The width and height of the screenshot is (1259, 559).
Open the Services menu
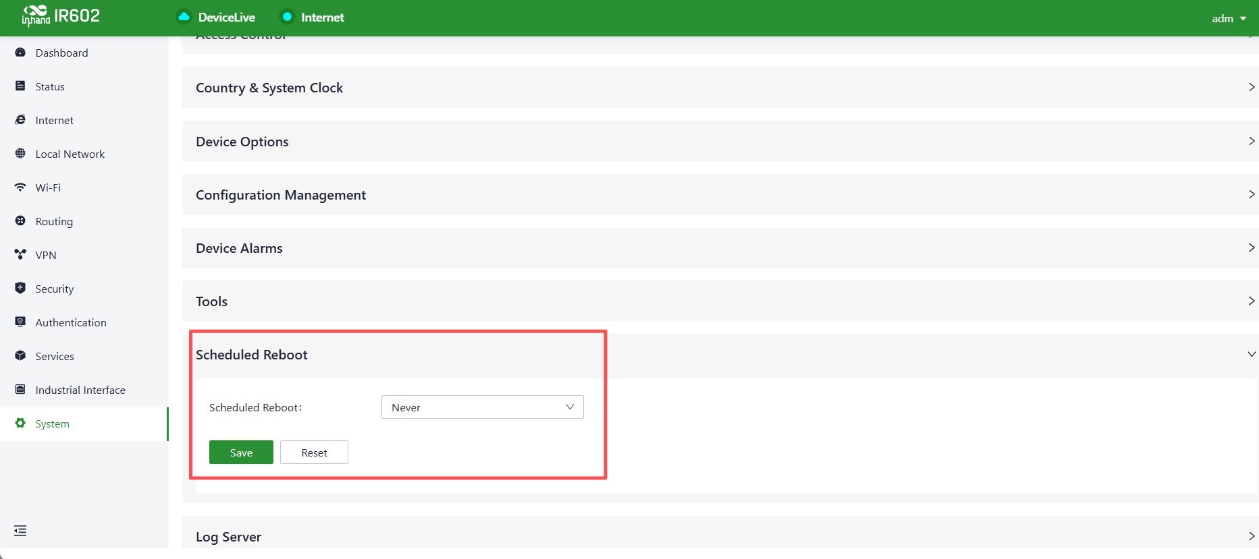point(84,356)
